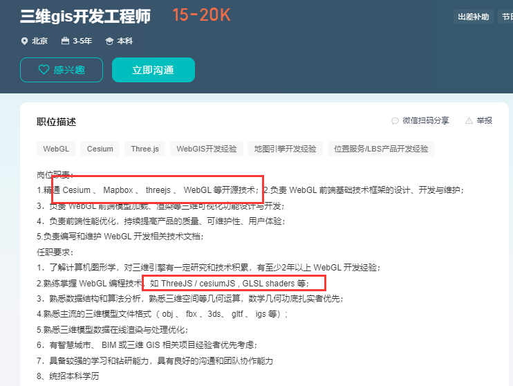Click the line 3. 熟悉数据结构和算法分析
This screenshot has width=513, height=386.
point(190,299)
